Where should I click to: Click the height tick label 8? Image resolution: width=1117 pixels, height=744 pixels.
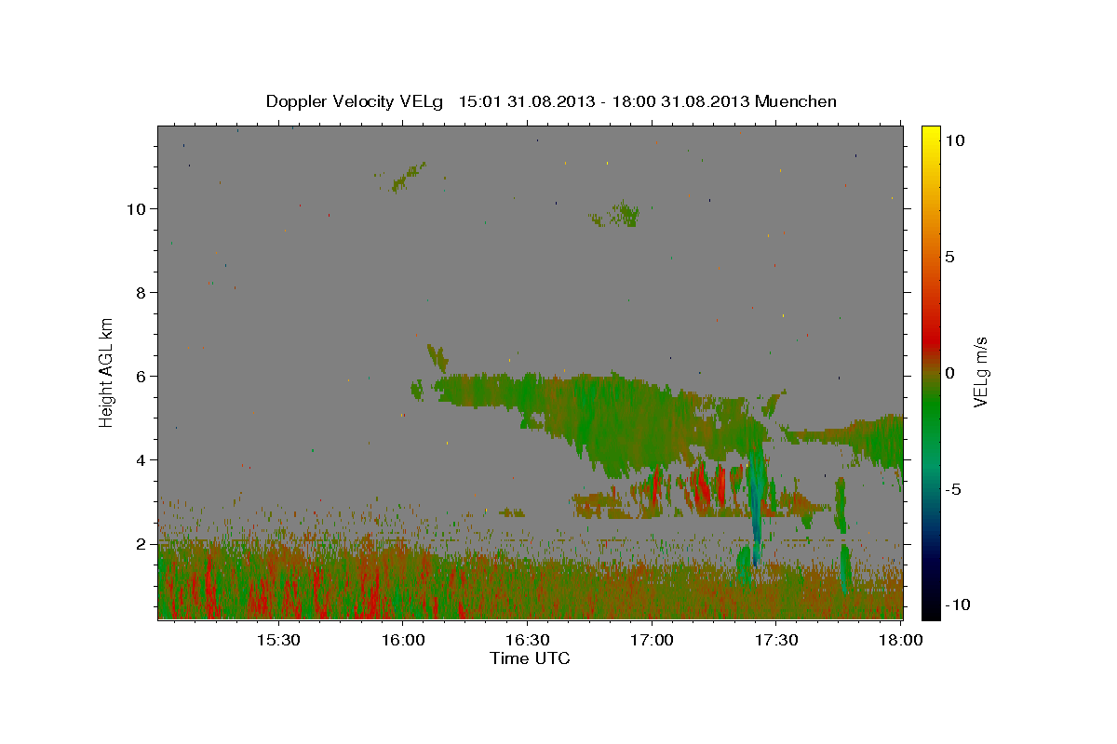[x=141, y=292]
